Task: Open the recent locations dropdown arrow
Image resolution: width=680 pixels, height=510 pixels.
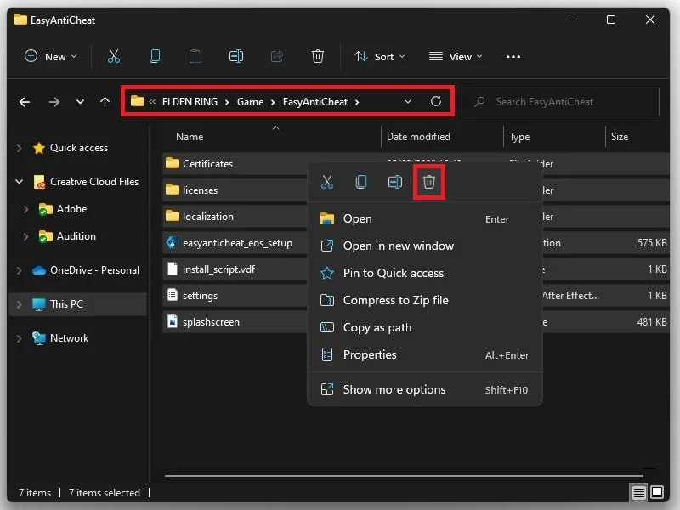Action: 80,102
